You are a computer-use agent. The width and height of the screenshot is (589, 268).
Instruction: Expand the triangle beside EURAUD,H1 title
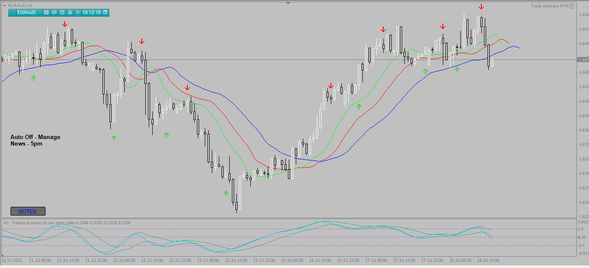4,6
